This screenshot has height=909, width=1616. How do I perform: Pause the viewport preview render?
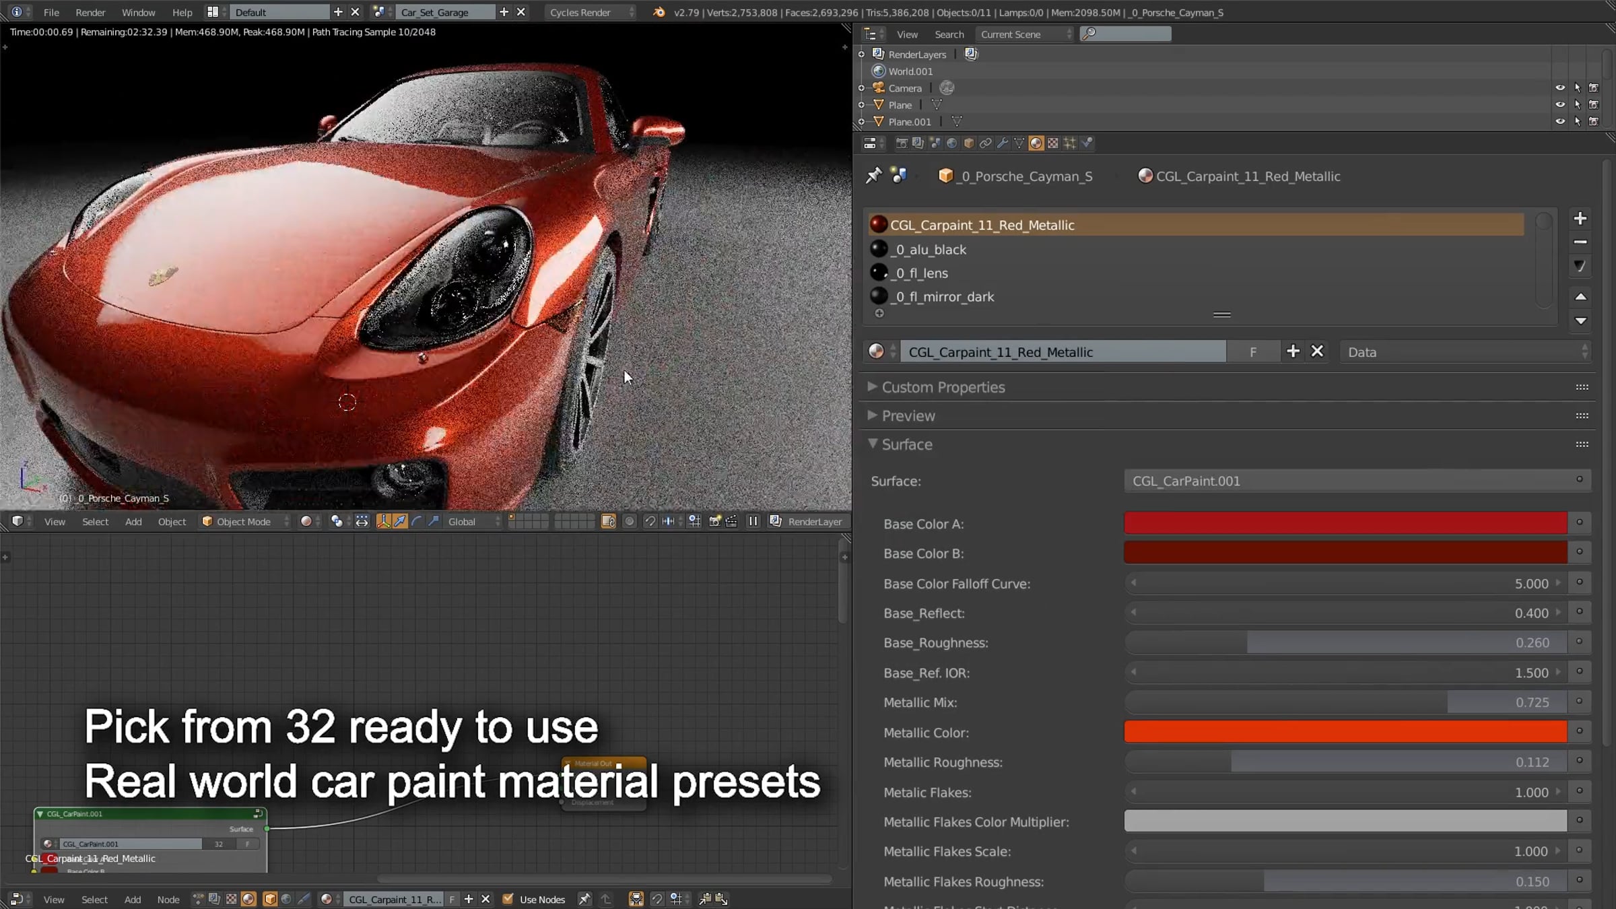[x=753, y=521]
